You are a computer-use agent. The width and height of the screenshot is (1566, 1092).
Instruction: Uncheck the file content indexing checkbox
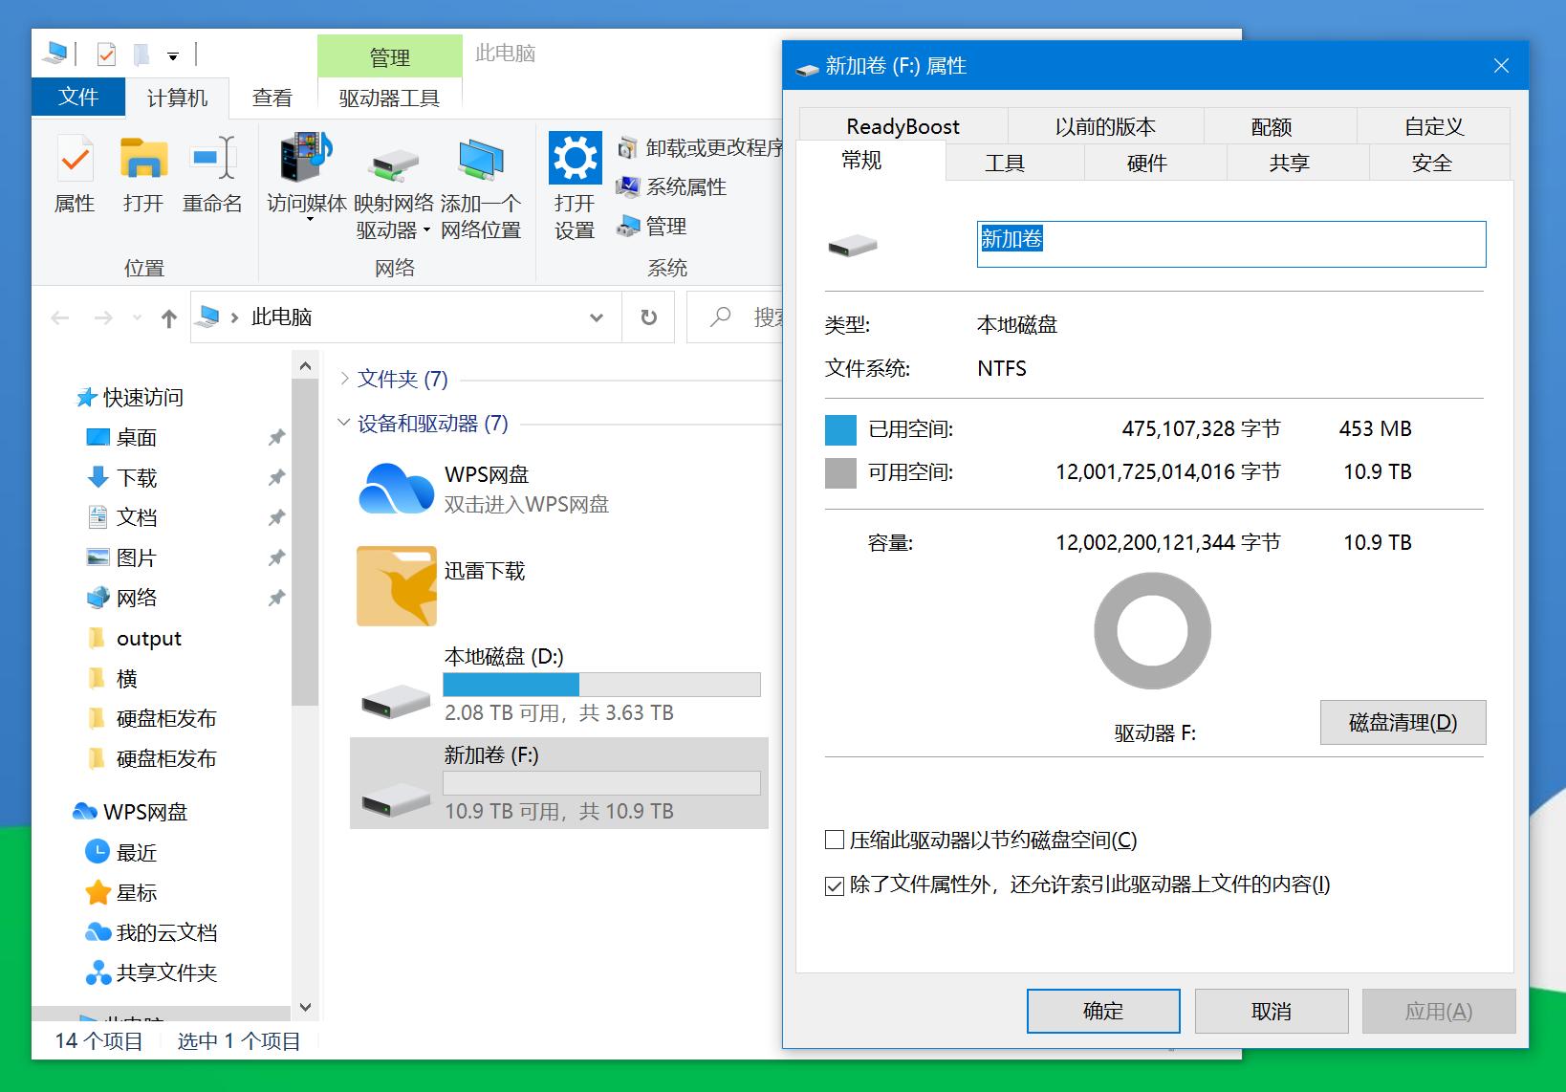click(x=835, y=885)
